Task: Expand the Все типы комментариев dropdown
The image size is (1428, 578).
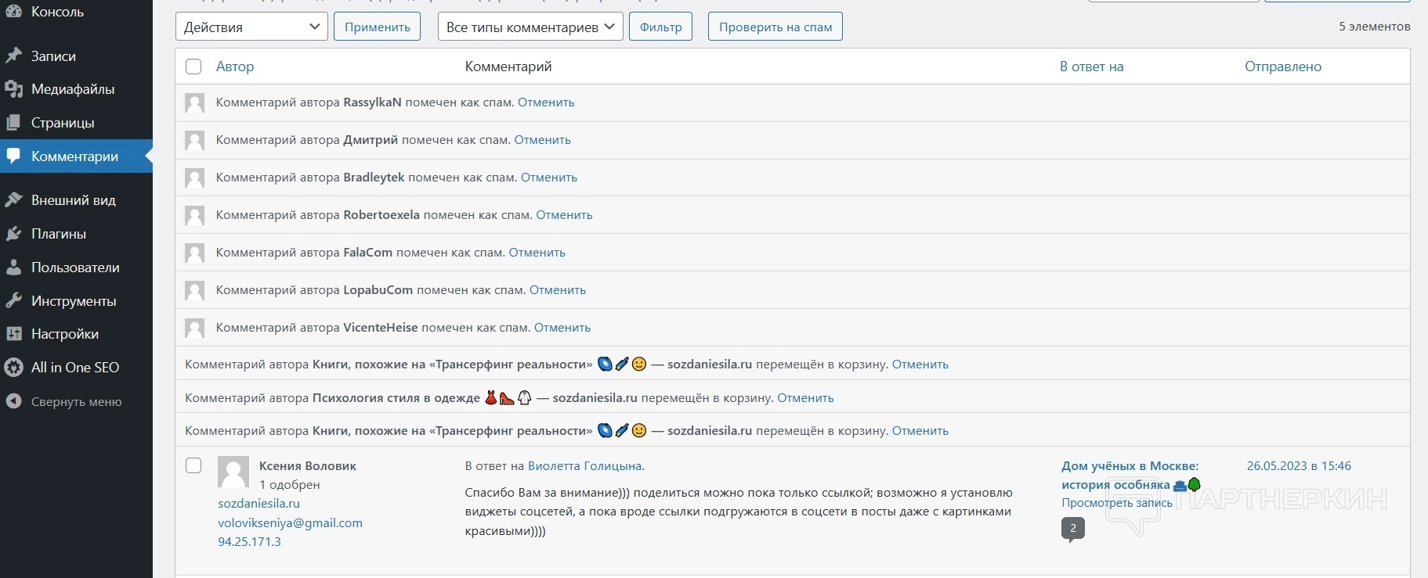Action: (x=530, y=27)
